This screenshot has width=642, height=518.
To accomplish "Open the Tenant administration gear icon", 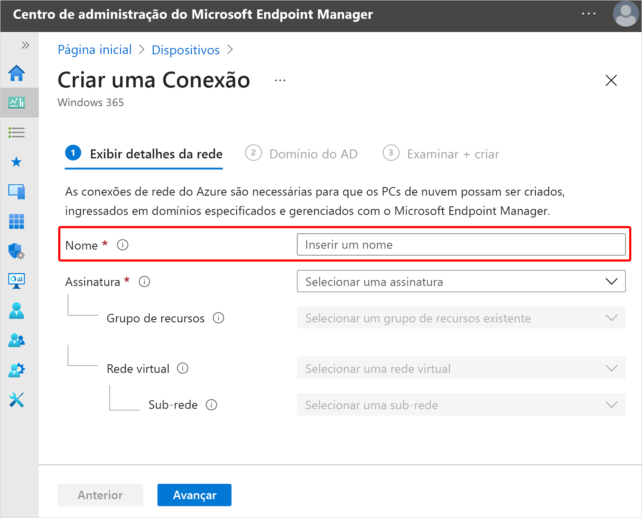I will (17, 370).
